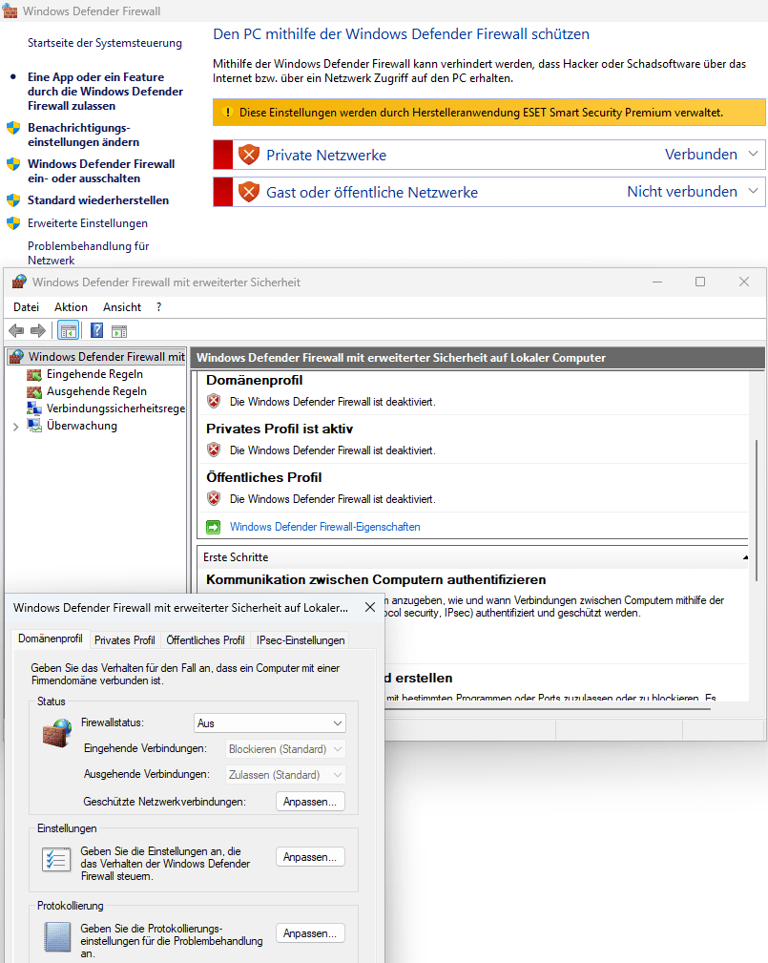Click Anpassen button in Protokollierung group
Screen dimensions: 768x963
[310, 932]
